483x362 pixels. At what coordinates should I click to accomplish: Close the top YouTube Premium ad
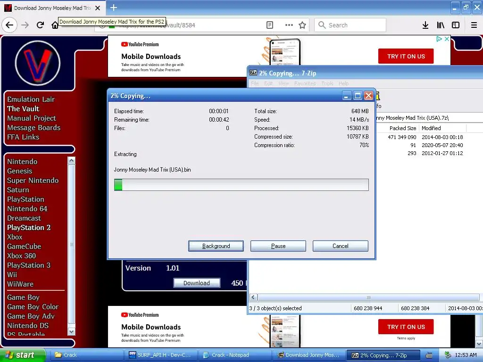[x=447, y=39]
